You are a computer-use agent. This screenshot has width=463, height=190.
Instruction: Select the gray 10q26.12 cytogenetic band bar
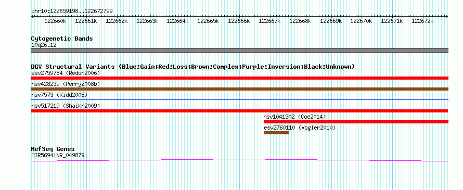tap(239, 50)
